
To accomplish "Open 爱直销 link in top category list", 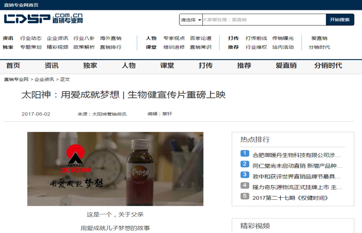I will coord(319,38).
